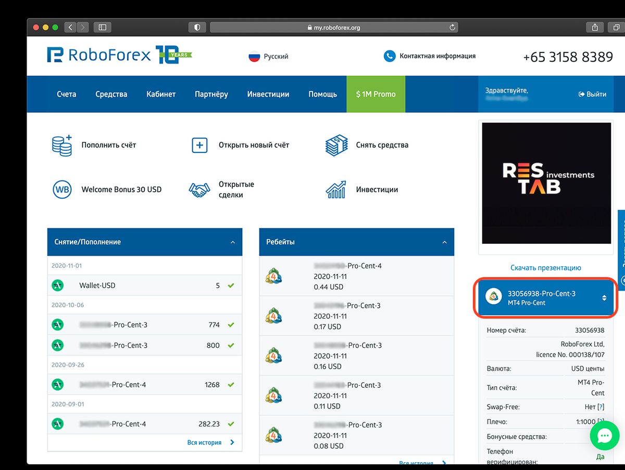
Task: Click the coins icon for Пополнить счёт
Action: pyautogui.click(x=62, y=145)
